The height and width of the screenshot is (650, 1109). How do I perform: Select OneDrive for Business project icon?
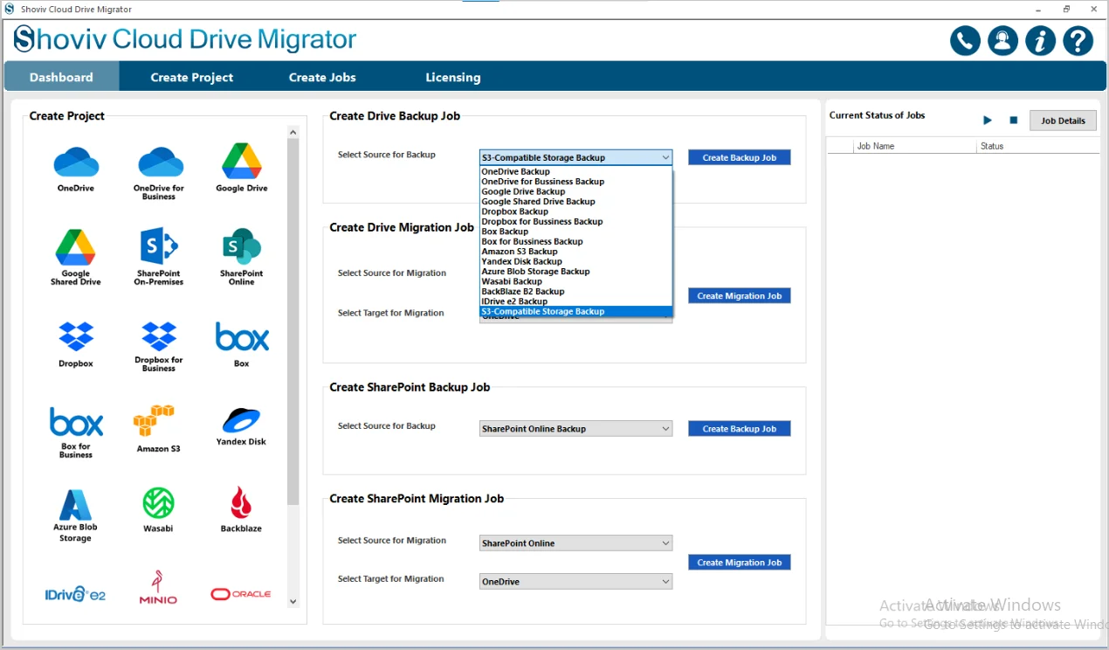159,172
